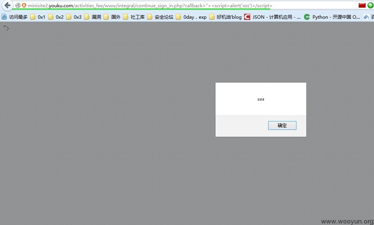Screen dimensions: 374x225
Task: Click the last bookmark icon at bar's right edge
Action: click(x=366, y=17)
